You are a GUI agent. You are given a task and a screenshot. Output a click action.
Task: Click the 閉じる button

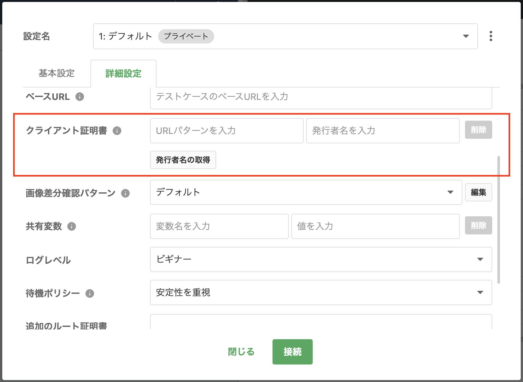pyautogui.click(x=241, y=352)
